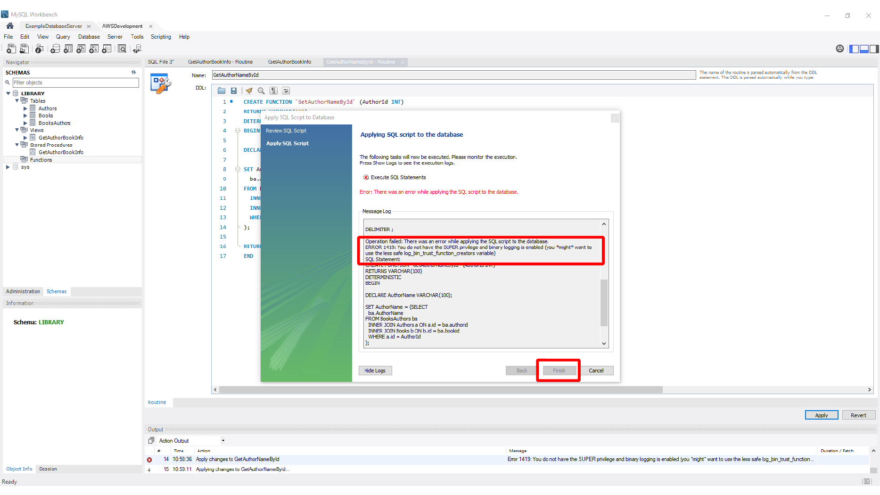
Task: Refresh the SCHEMAS list
Action: click(134, 72)
